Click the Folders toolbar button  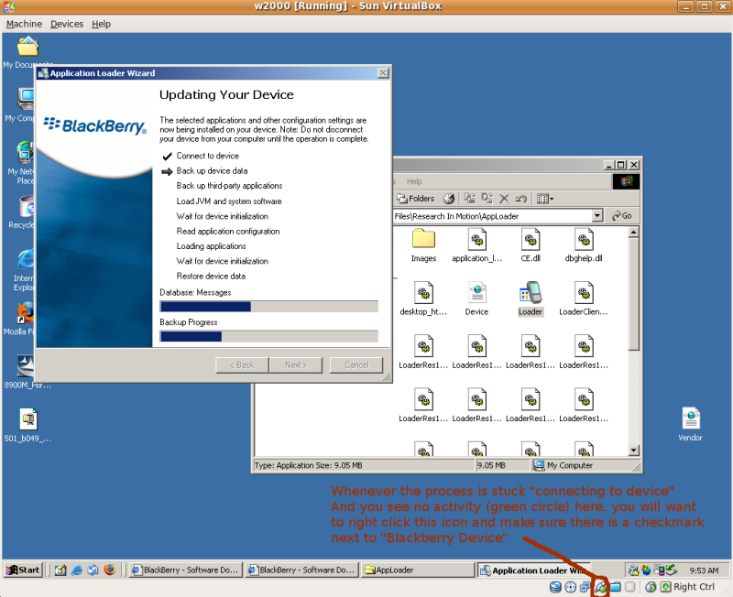coord(416,199)
